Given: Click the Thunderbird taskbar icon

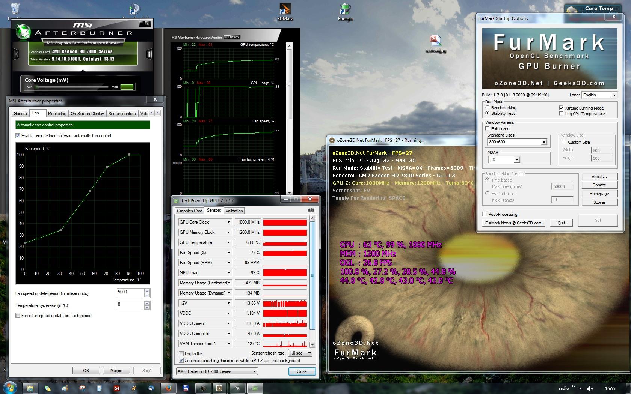Looking at the screenshot, I should click(x=151, y=388).
